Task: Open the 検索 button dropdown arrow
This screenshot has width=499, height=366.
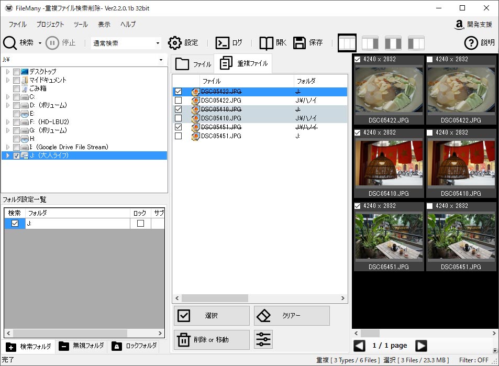Action: click(x=40, y=43)
